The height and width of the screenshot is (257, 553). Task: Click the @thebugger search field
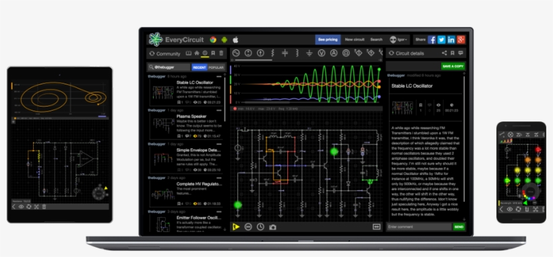click(x=169, y=67)
